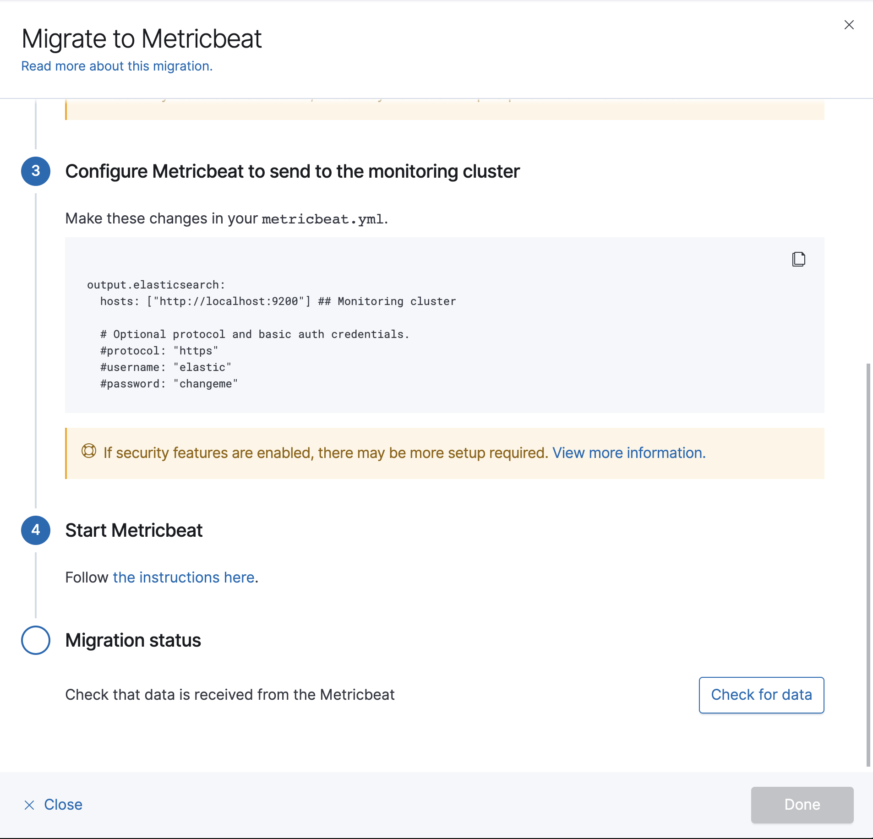The width and height of the screenshot is (873, 839).
Task: Click the '#password: "changeme"' code line
Action: click(169, 384)
